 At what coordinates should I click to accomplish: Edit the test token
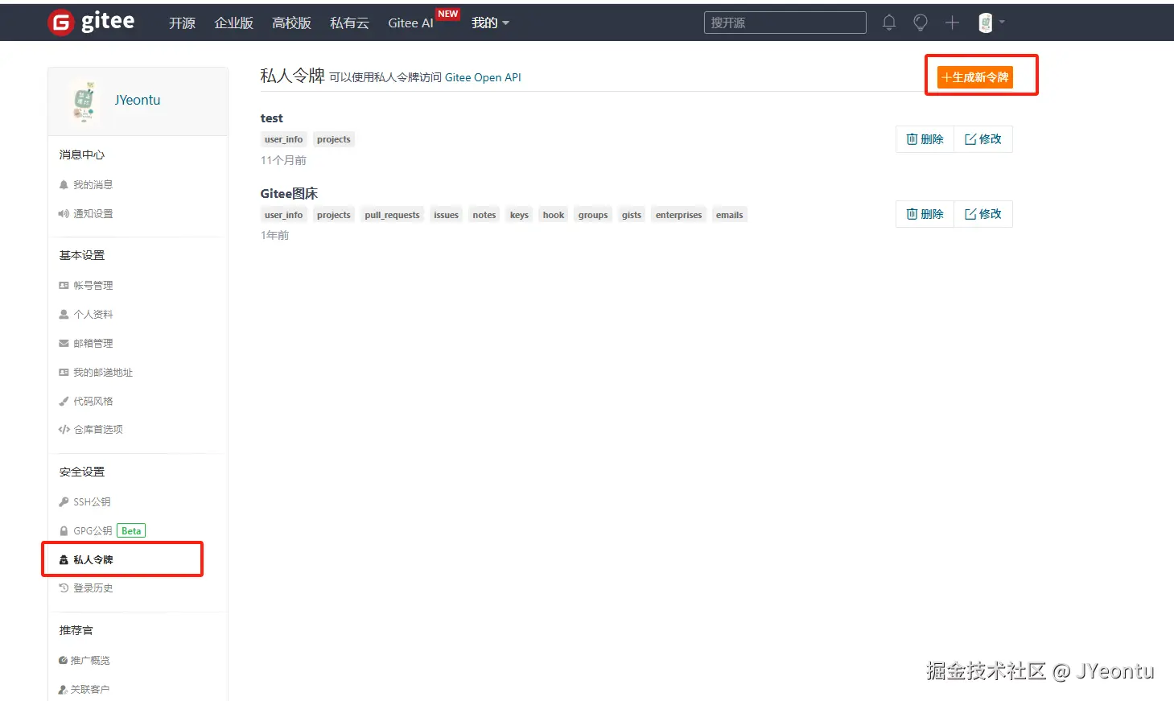(x=983, y=139)
